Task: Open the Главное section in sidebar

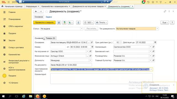Action: click(12, 12)
